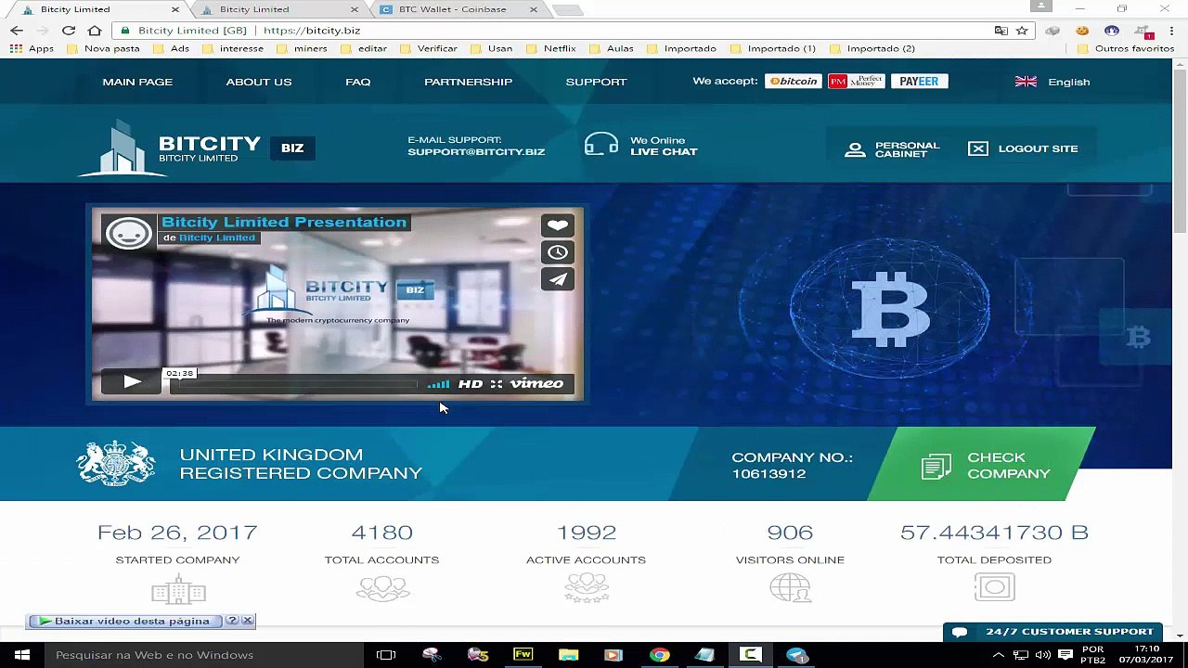
Task: Open the Nova pasta bookmark folder
Action: click(104, 48)
